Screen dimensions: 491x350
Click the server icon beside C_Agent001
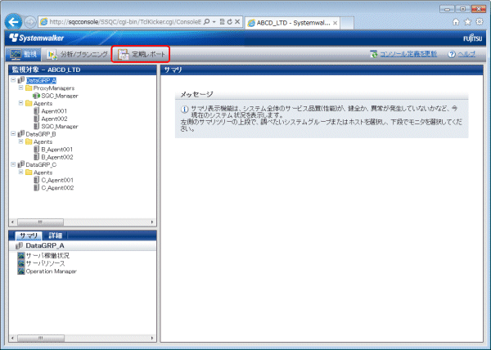click(37, 180)
